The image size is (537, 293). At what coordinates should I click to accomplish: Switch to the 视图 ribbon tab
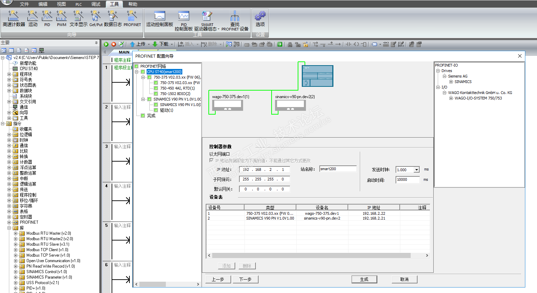(x=61, y=4)
